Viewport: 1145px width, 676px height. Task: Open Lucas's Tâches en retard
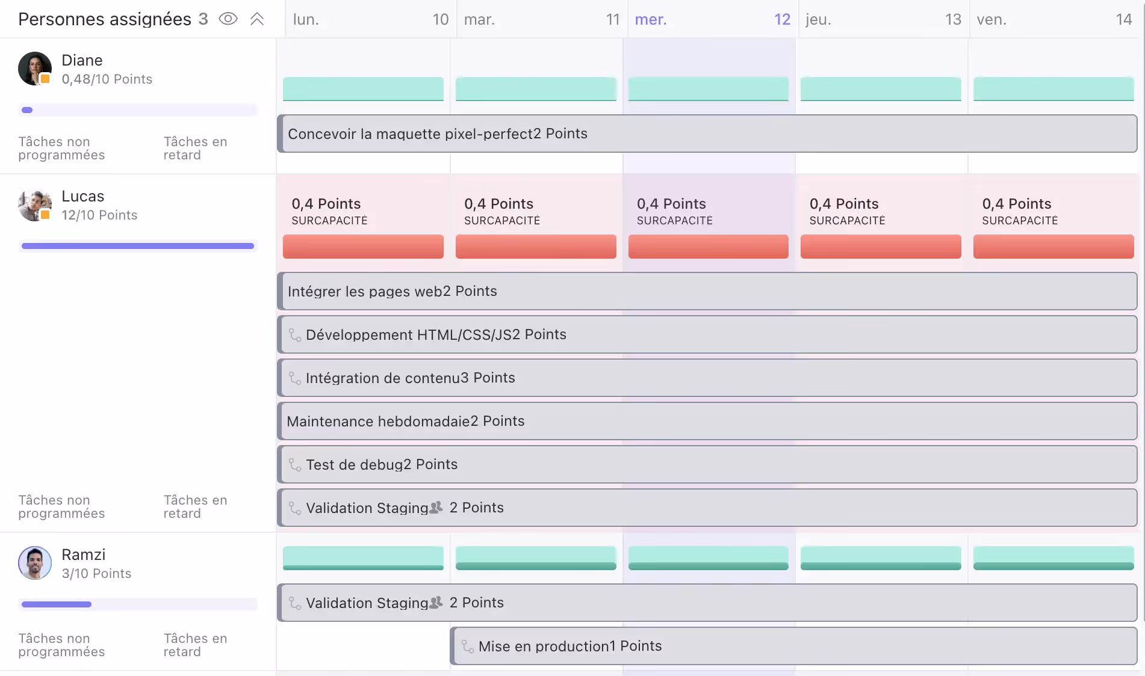(x=195, y=507)
